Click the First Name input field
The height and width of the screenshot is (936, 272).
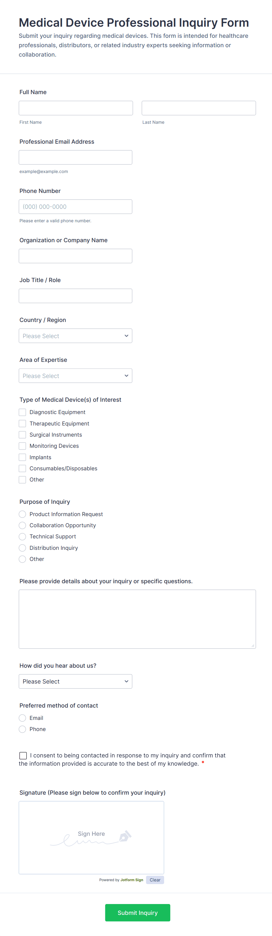click(76, 108)
